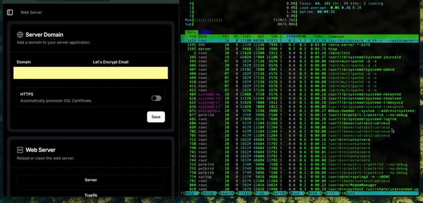Image resolution: width=423 pixels, height=203 pixels.
Task: Open the Server actions dropdown
Action: point(90,180)
